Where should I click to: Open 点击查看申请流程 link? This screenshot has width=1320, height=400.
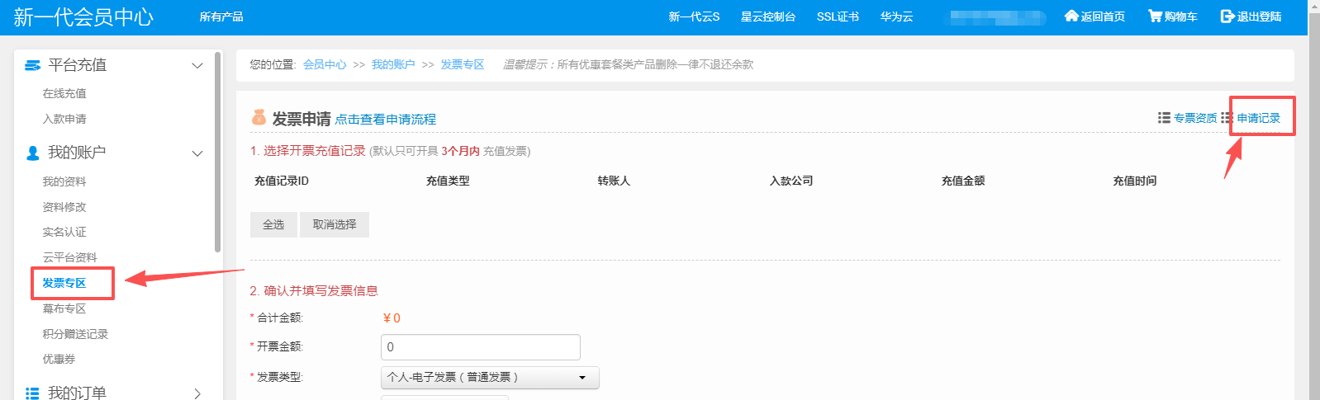[386, 120]
